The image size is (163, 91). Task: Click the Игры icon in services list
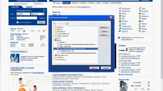tap(120, 16)
